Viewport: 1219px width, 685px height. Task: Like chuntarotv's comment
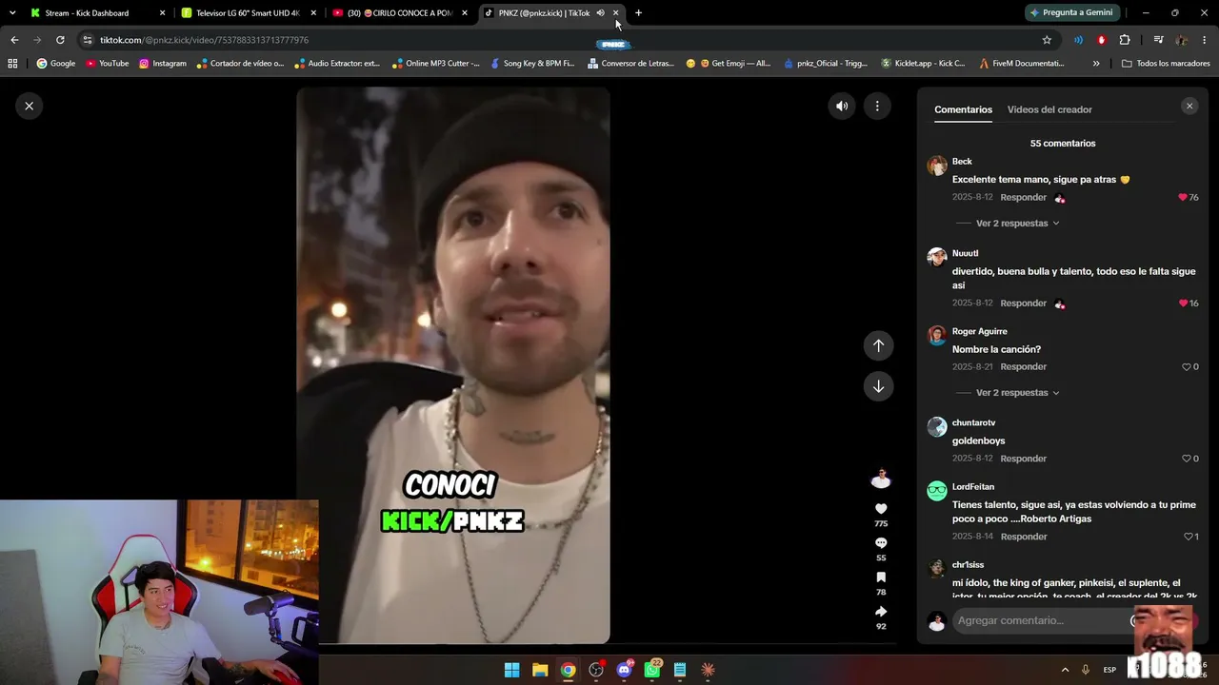[x=1187, y=459]
